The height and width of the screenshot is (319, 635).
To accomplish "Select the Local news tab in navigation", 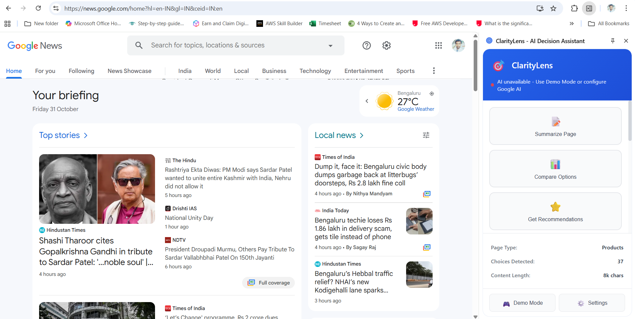I will [241, 71].
